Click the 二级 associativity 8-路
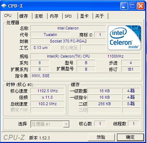 point(131,104)
